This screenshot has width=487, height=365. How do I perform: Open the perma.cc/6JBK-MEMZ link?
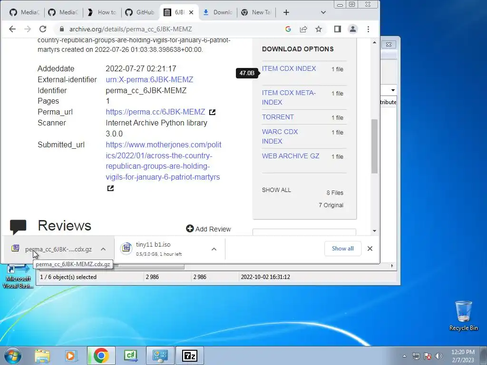coord(156,112)
